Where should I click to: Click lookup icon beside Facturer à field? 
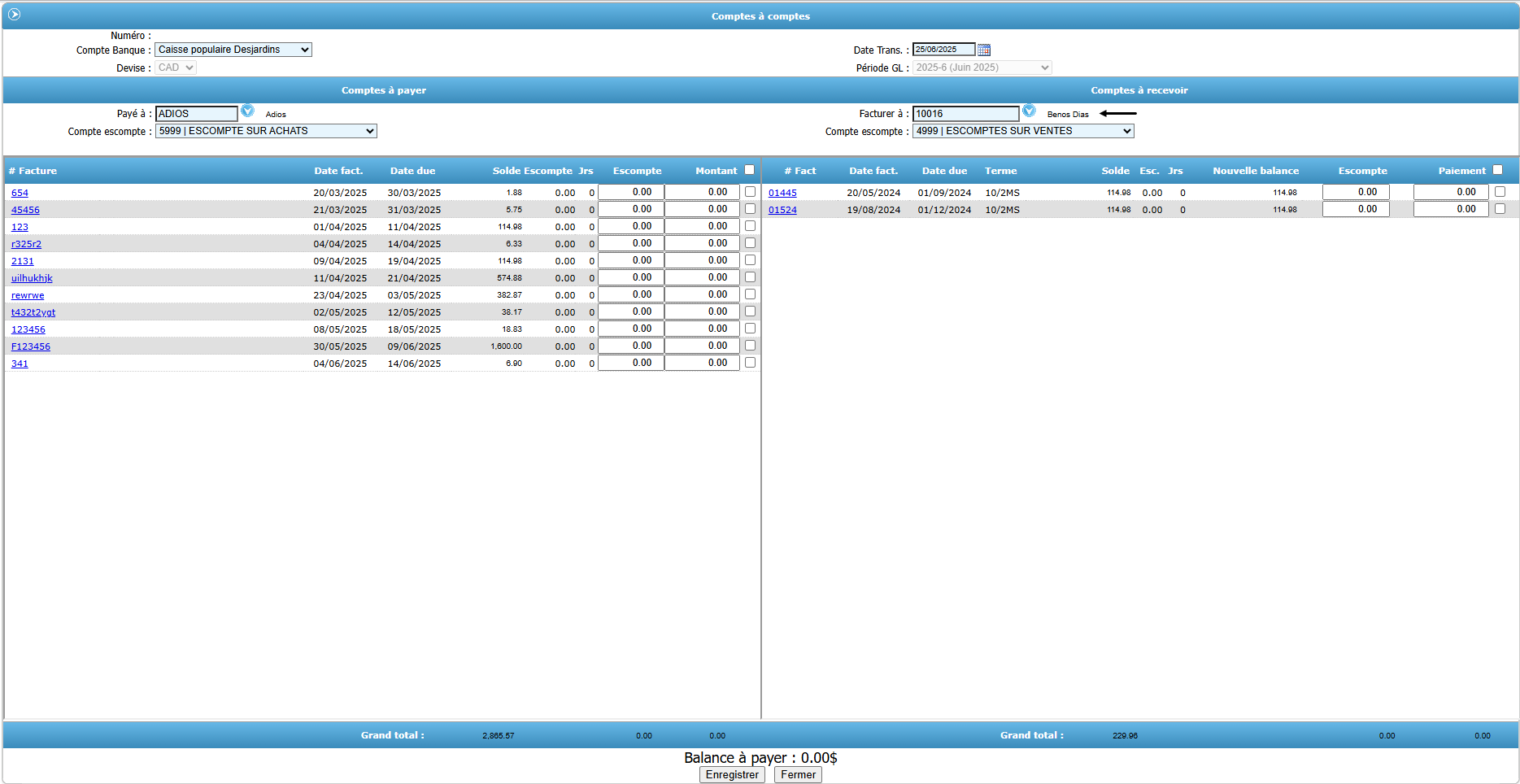click(x=1029, y=111)
